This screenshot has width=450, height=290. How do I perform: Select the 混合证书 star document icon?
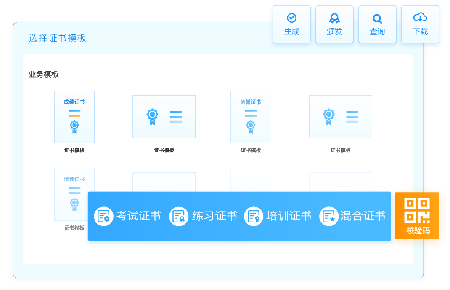click(x=329, y=216)
